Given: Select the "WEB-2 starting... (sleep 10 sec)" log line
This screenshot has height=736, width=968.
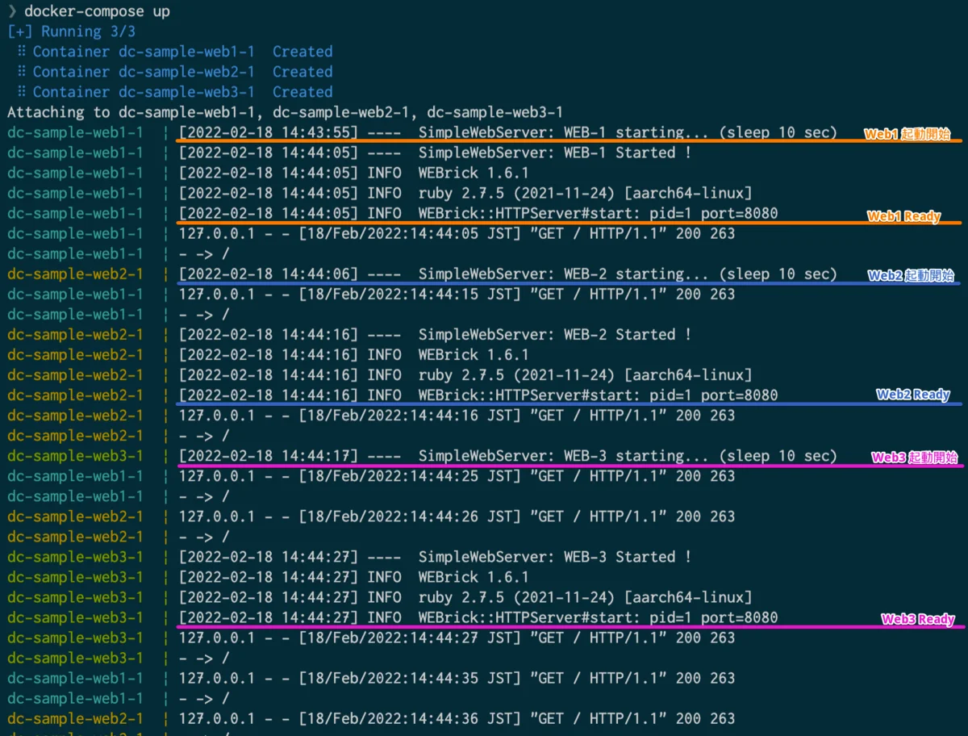Looking at the screenshot, I should 423,274.
